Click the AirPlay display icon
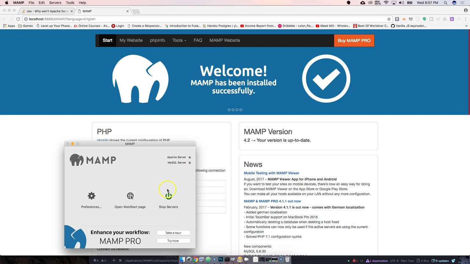 (x=394, y=3)
